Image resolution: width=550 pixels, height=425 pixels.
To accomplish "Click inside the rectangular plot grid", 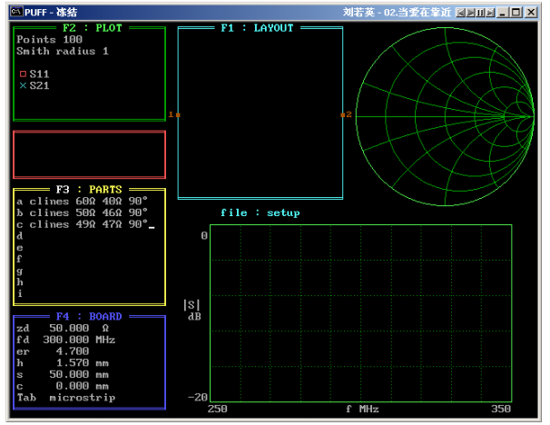I will (x=361, y=313).
